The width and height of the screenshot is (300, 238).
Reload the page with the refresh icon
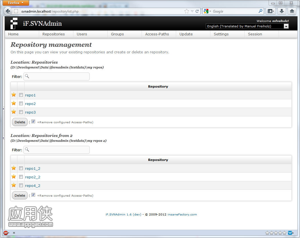[197, 11]
